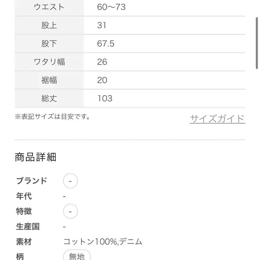Click the コットン100%,デニム material text

pos(103,242)
